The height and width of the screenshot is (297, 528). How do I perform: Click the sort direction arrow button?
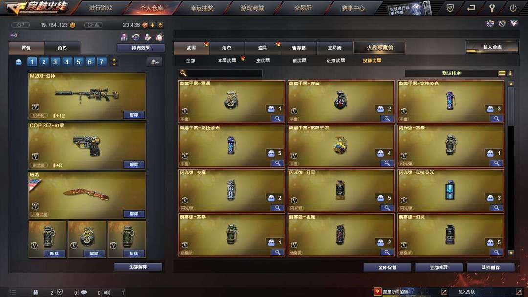(510, 73)
